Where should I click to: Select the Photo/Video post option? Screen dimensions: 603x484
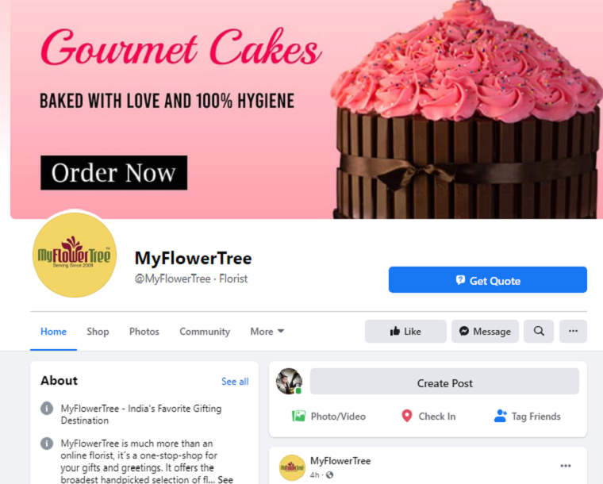[328, 417]
